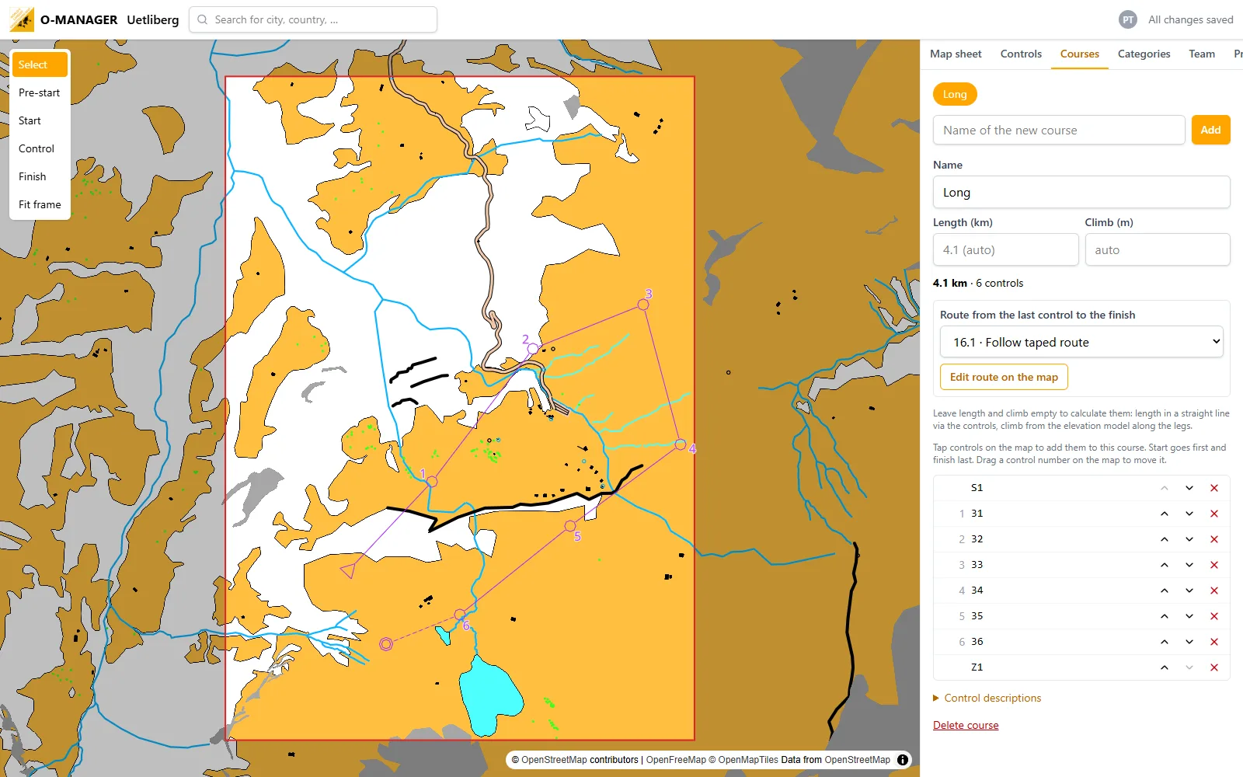Remove control 35 from the course
Viewport: 1243px width, 777px height.
tap(1214, 616)
